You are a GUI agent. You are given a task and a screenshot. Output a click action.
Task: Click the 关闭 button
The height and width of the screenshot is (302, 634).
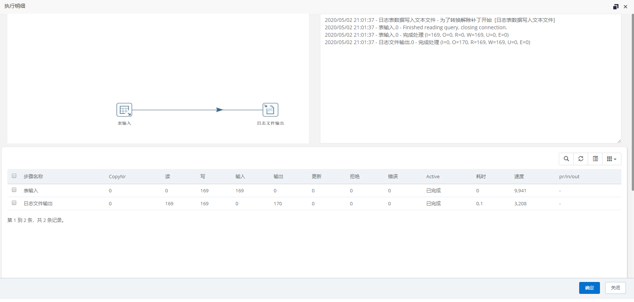(615, 288)
